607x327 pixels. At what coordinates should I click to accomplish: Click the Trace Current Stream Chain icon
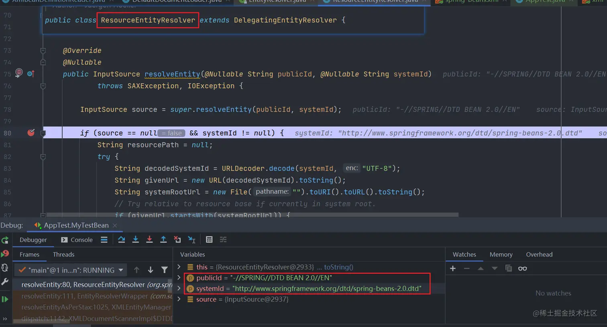pyautogui.click(x=223, y=240)
